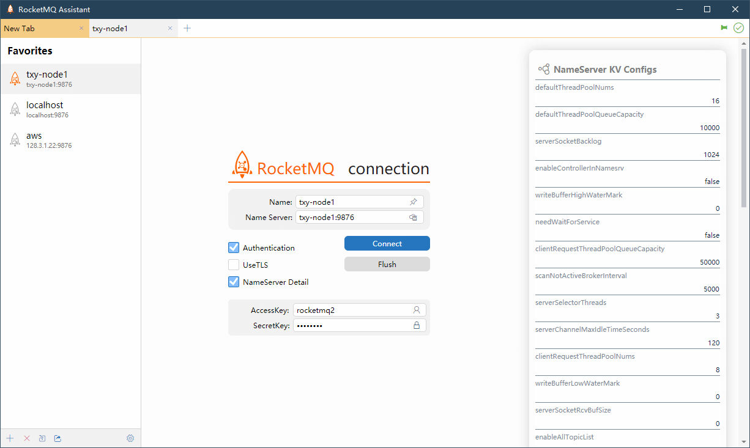Close the New Tab tab
Image resolution: width=750 pixels, height=448 pixels.
[x=81, y=28]
